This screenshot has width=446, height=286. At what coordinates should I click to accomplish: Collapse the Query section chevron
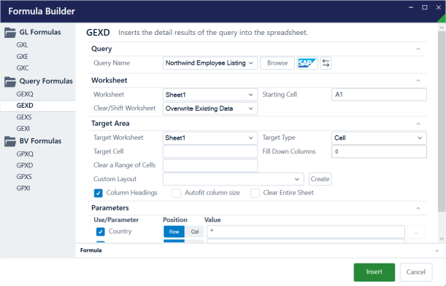[x=418, y=49]
